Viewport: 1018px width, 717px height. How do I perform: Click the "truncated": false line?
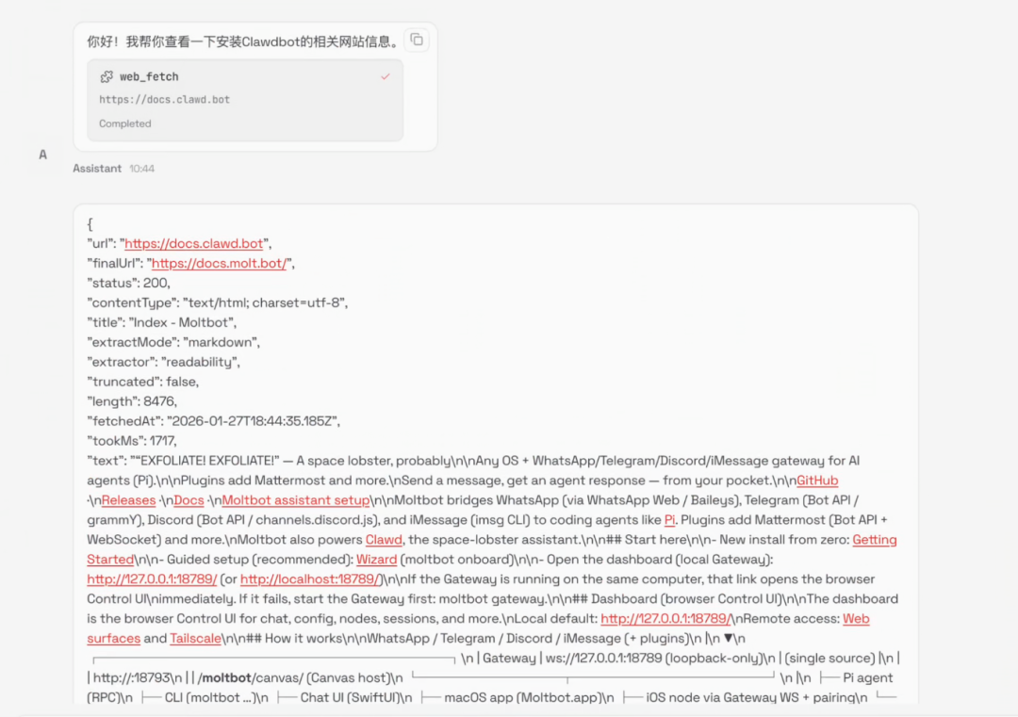143,382
